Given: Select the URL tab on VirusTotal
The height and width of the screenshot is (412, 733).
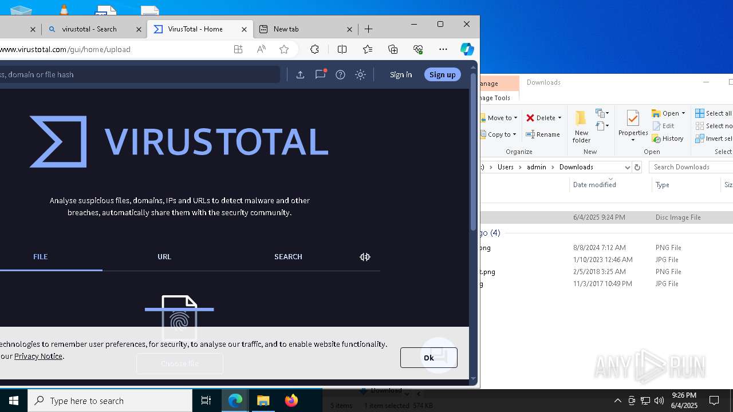Looking at the screenshot, I should [x=164, y=256].
